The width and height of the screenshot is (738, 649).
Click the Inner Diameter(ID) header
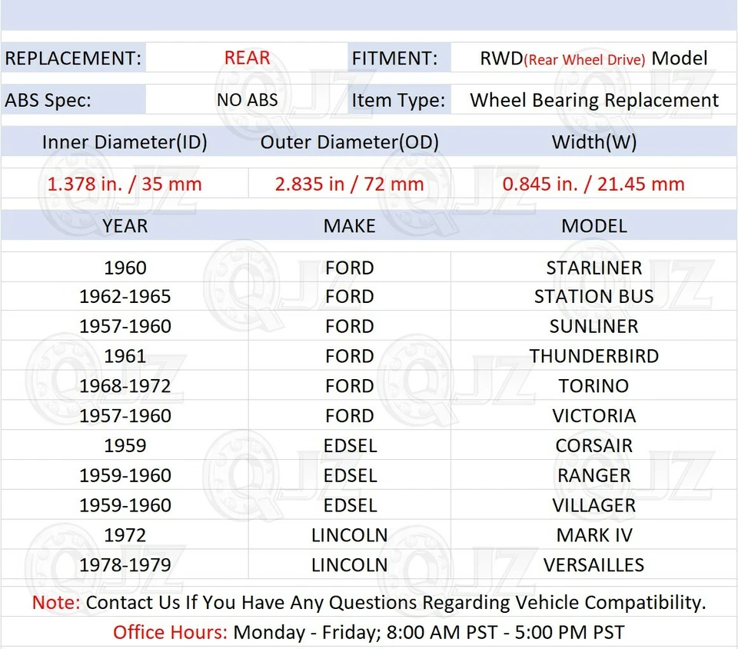[125, 142]
